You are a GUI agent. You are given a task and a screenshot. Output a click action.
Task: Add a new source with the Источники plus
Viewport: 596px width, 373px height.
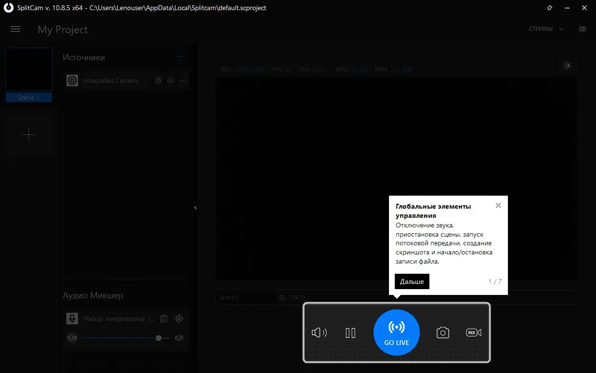(179, 57)
